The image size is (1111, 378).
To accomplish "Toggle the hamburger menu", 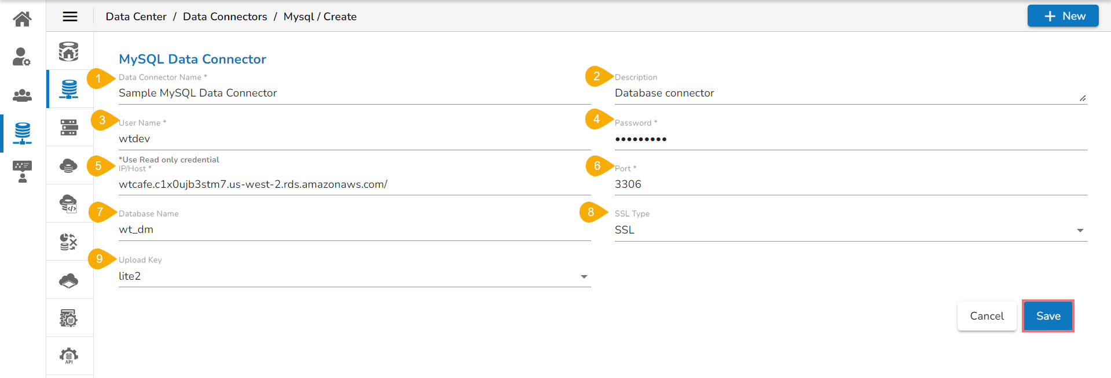I will pos(70,17).
